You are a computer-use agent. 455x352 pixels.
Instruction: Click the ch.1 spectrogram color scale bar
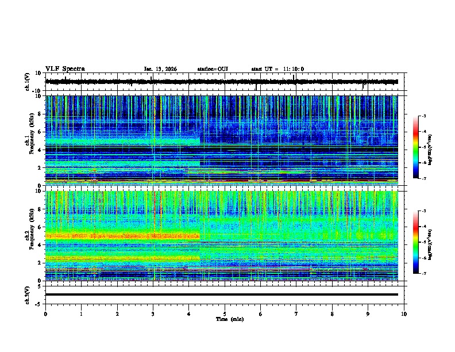[x=416, y=147]
